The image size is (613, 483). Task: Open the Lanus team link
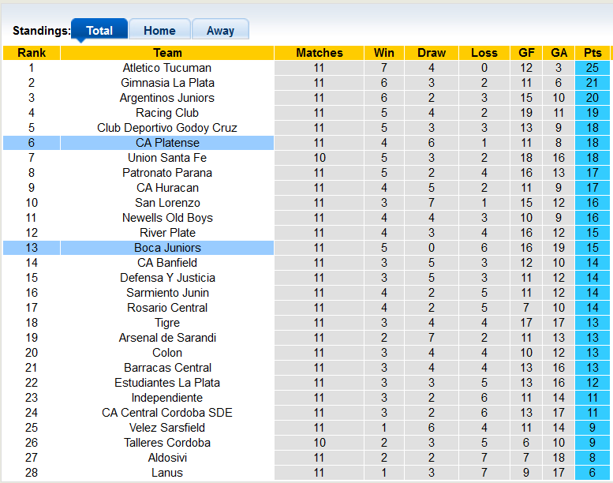(167, 473)
